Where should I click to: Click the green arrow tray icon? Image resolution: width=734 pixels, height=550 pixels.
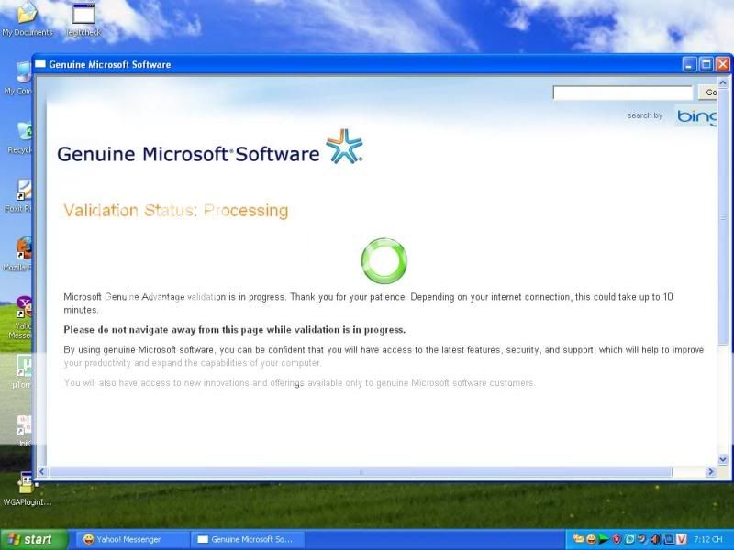point(604,539)
